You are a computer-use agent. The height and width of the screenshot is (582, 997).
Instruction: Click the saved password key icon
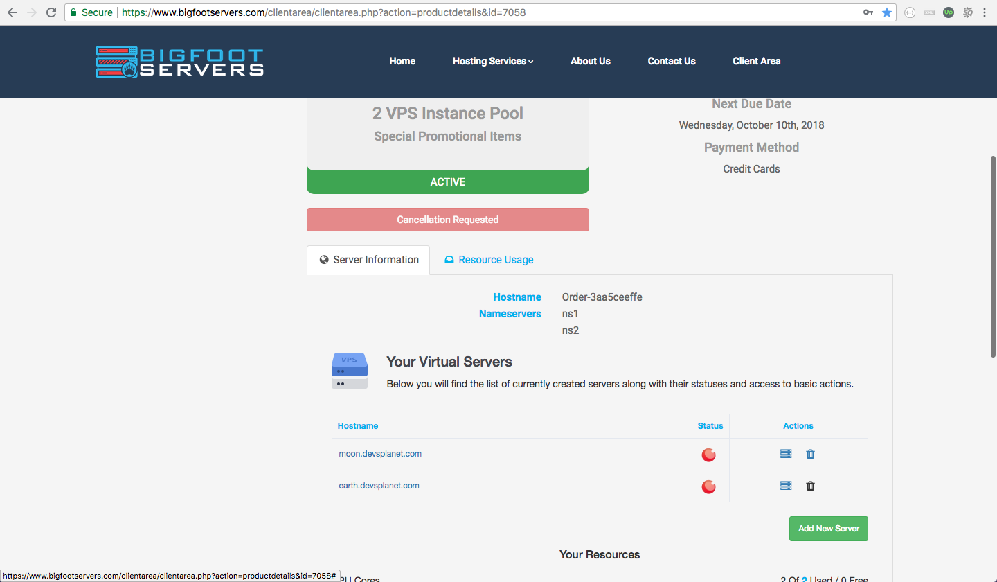[x=868, y=12]
